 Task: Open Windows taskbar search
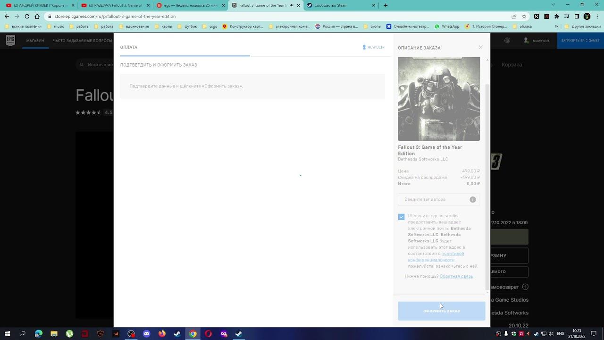pyautogui.click(x=23, y=334)
